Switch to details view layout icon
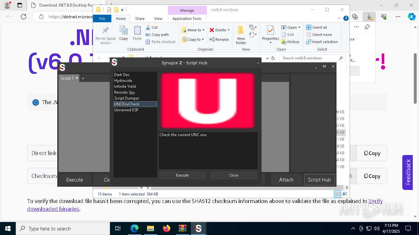419x235 pixels. coord(337,194)
